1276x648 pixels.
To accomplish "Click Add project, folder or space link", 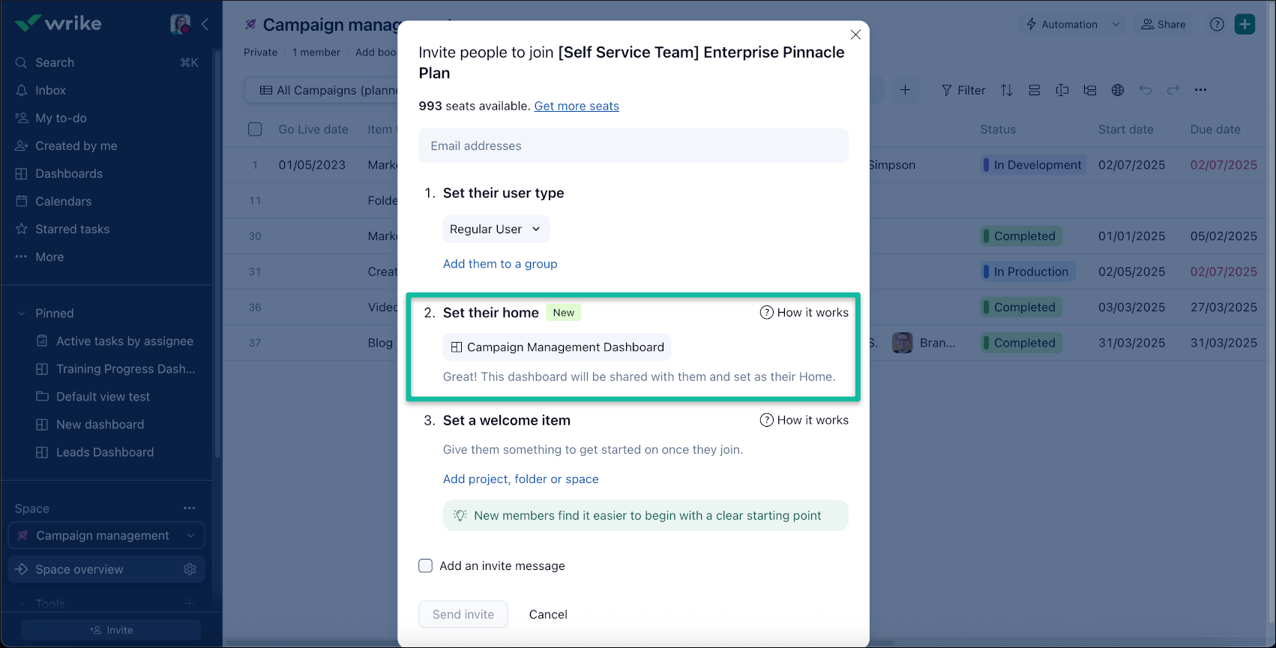I will [520, 479].
